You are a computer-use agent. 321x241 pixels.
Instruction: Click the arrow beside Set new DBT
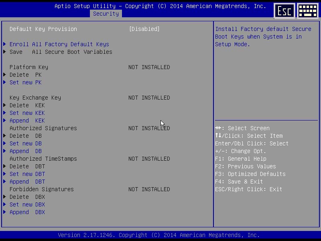click(x=5, y=174)
